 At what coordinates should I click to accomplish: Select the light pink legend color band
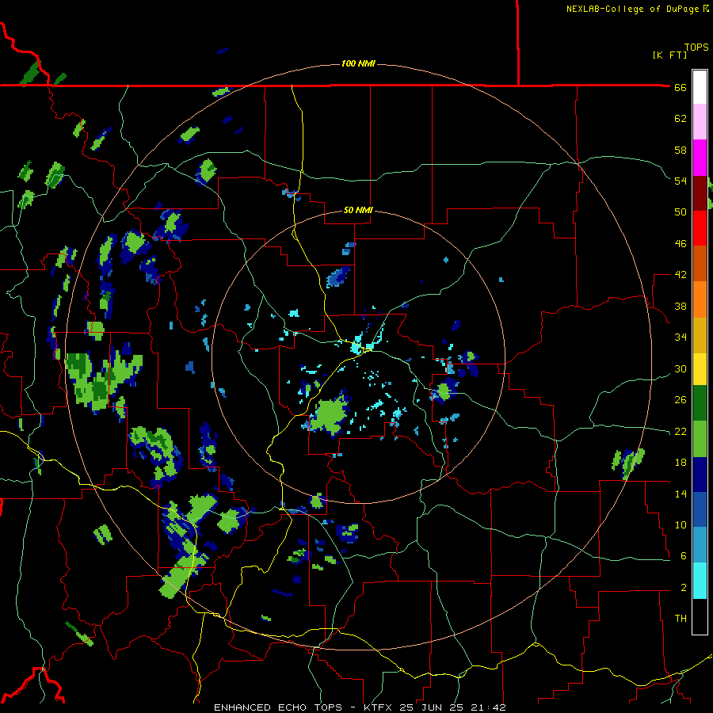700,122
